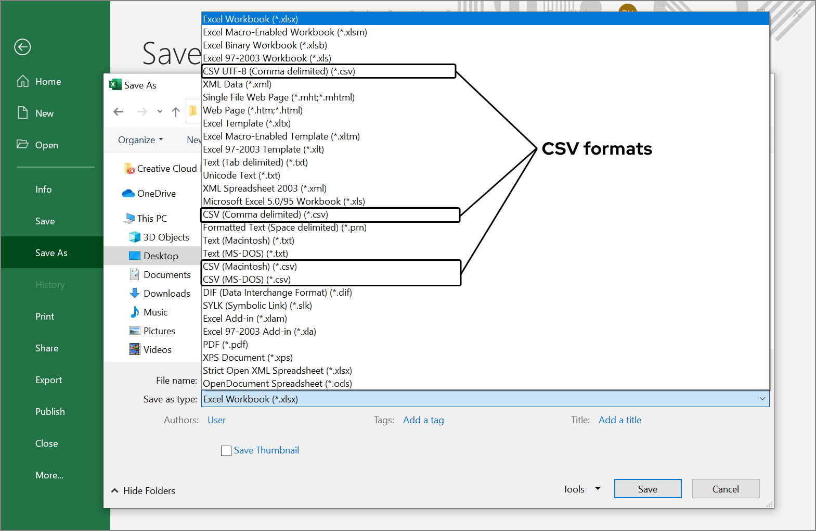This screenshot has width=816, height=531.
Task: Click the Cancel button in dialog
Action: (726, 489)
